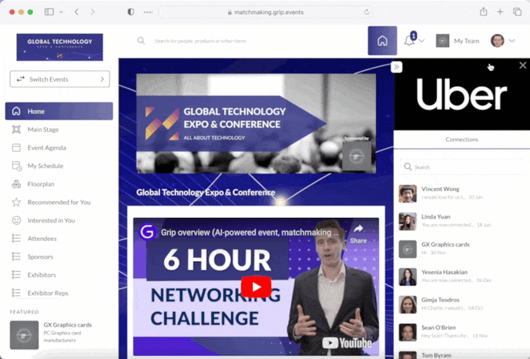Click the Interested in You smiley icon
The image size is (530, 359).
[x=16, y=220]
